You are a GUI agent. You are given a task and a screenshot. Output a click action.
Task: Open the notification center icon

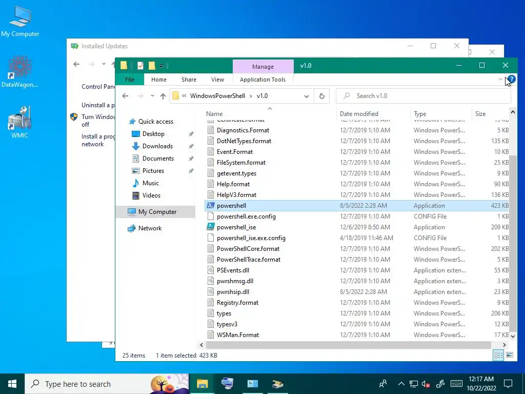[x=508, y=384]
